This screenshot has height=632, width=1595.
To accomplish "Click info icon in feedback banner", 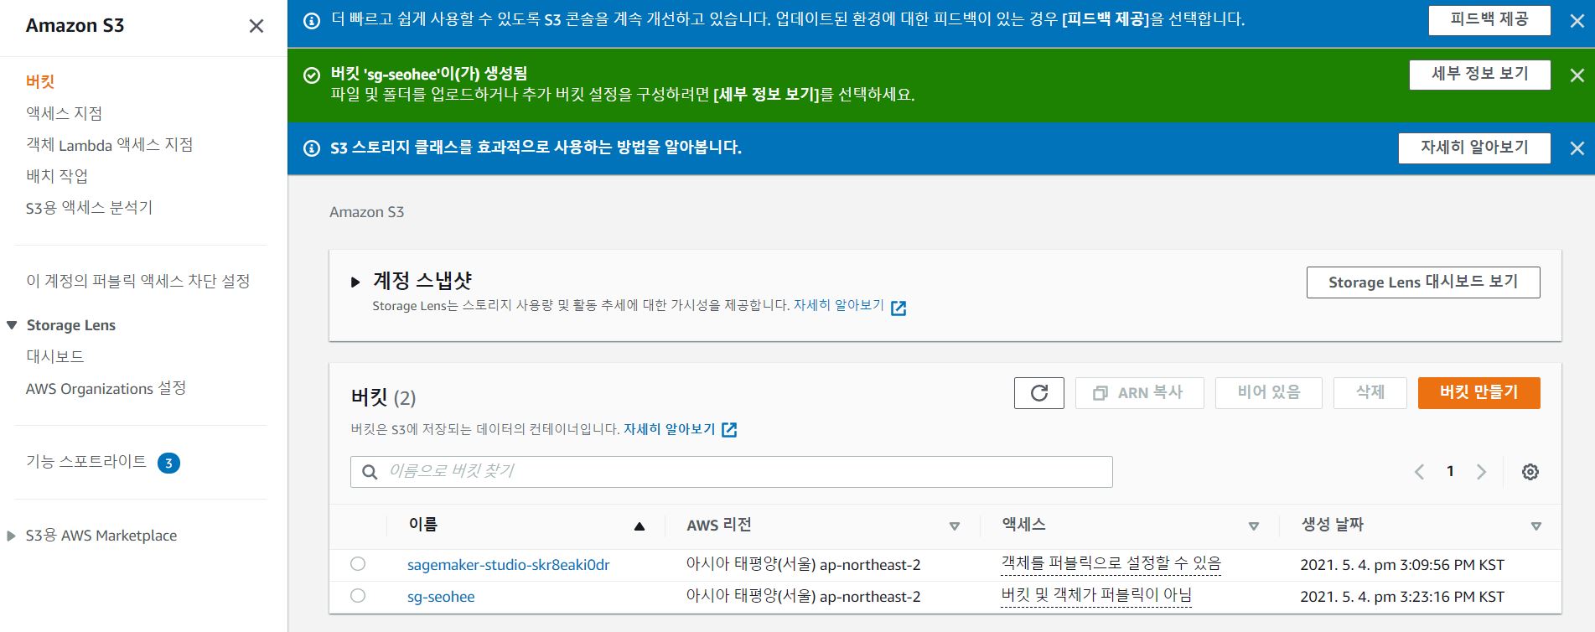I will point(312,21).
